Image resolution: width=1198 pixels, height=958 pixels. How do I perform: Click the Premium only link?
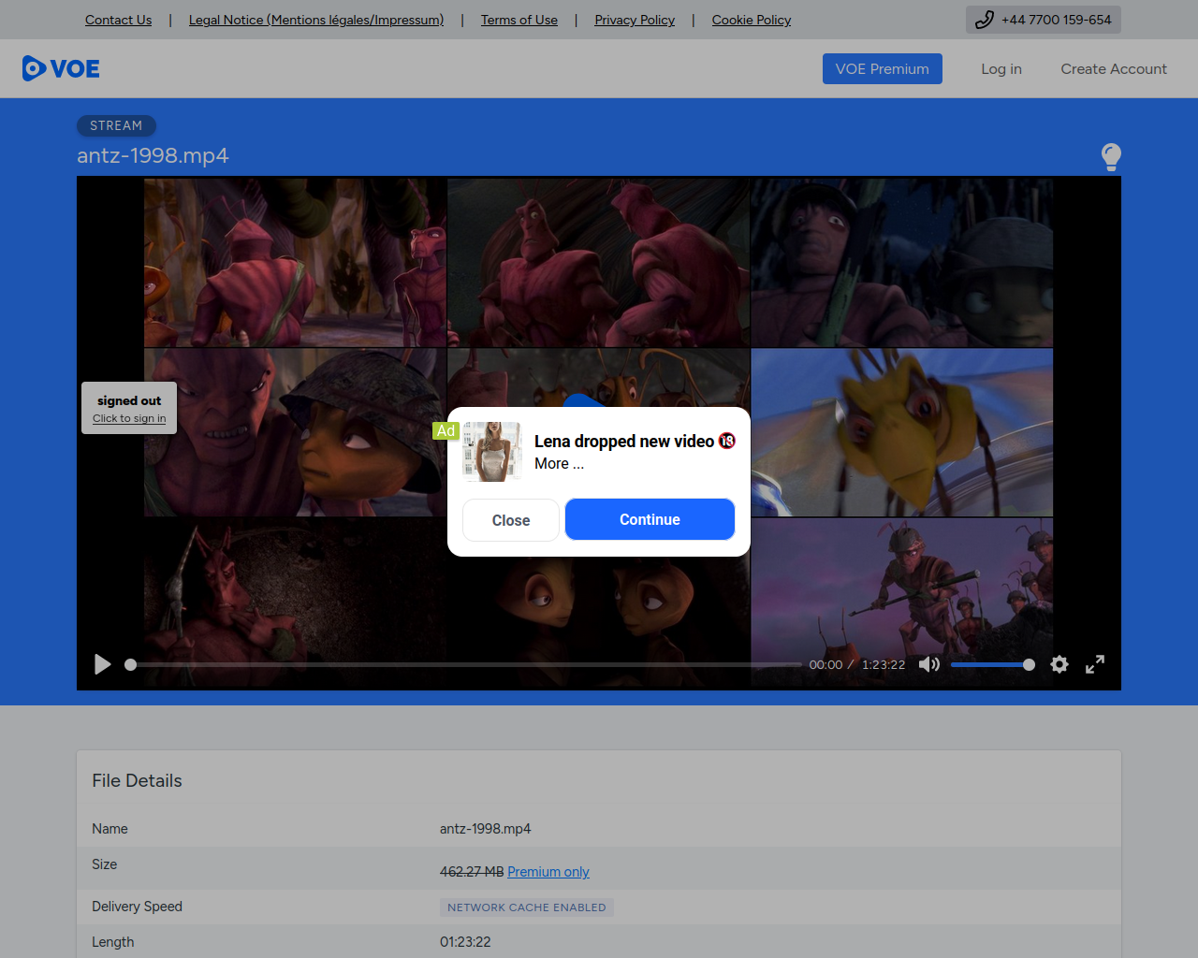pyautogui.click(x=548, y=871)
